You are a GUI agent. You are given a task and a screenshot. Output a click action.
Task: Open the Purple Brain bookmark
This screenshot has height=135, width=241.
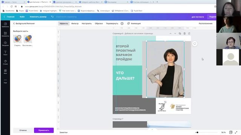136,11
